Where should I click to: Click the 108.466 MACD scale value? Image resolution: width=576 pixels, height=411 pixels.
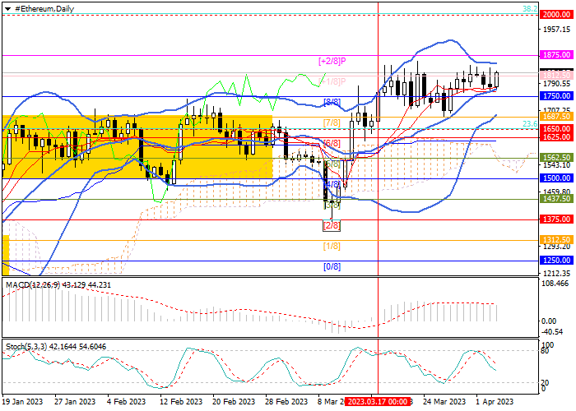click(x=555, y=284)
